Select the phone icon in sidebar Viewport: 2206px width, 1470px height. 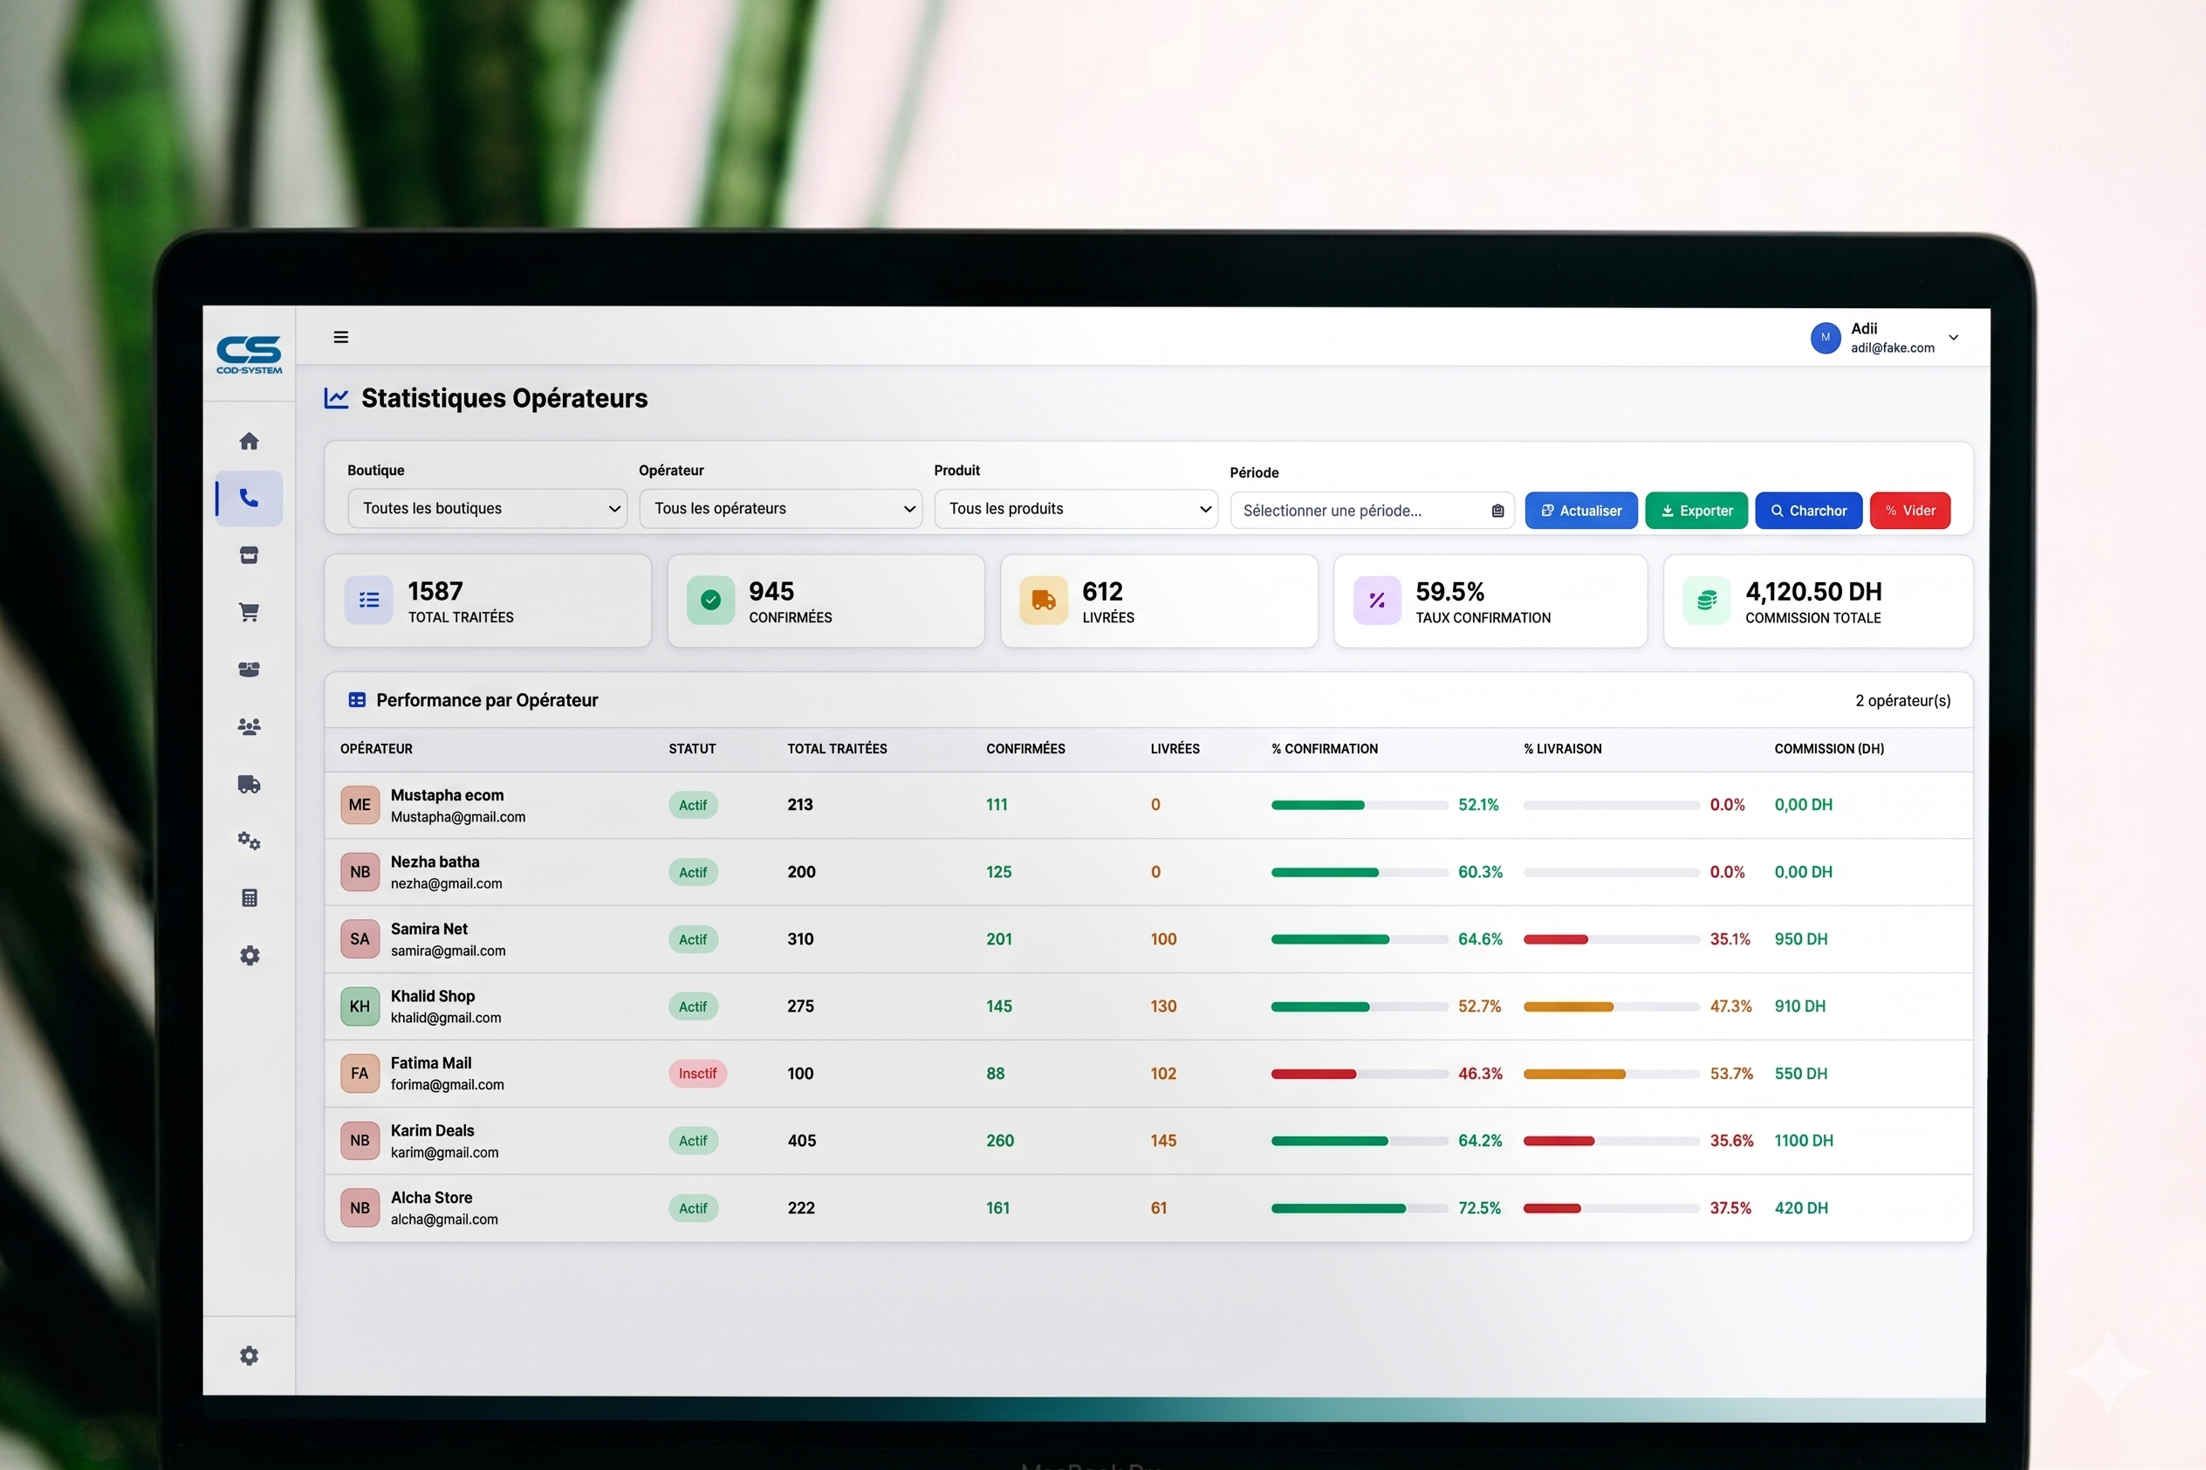coord(250,498)
